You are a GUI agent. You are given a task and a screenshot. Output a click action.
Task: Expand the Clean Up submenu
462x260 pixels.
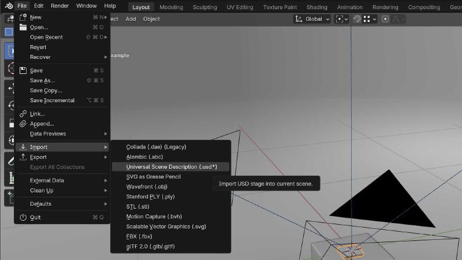coord(62,191)
